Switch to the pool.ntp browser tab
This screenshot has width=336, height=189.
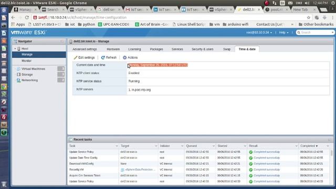(x=277, y=9)
